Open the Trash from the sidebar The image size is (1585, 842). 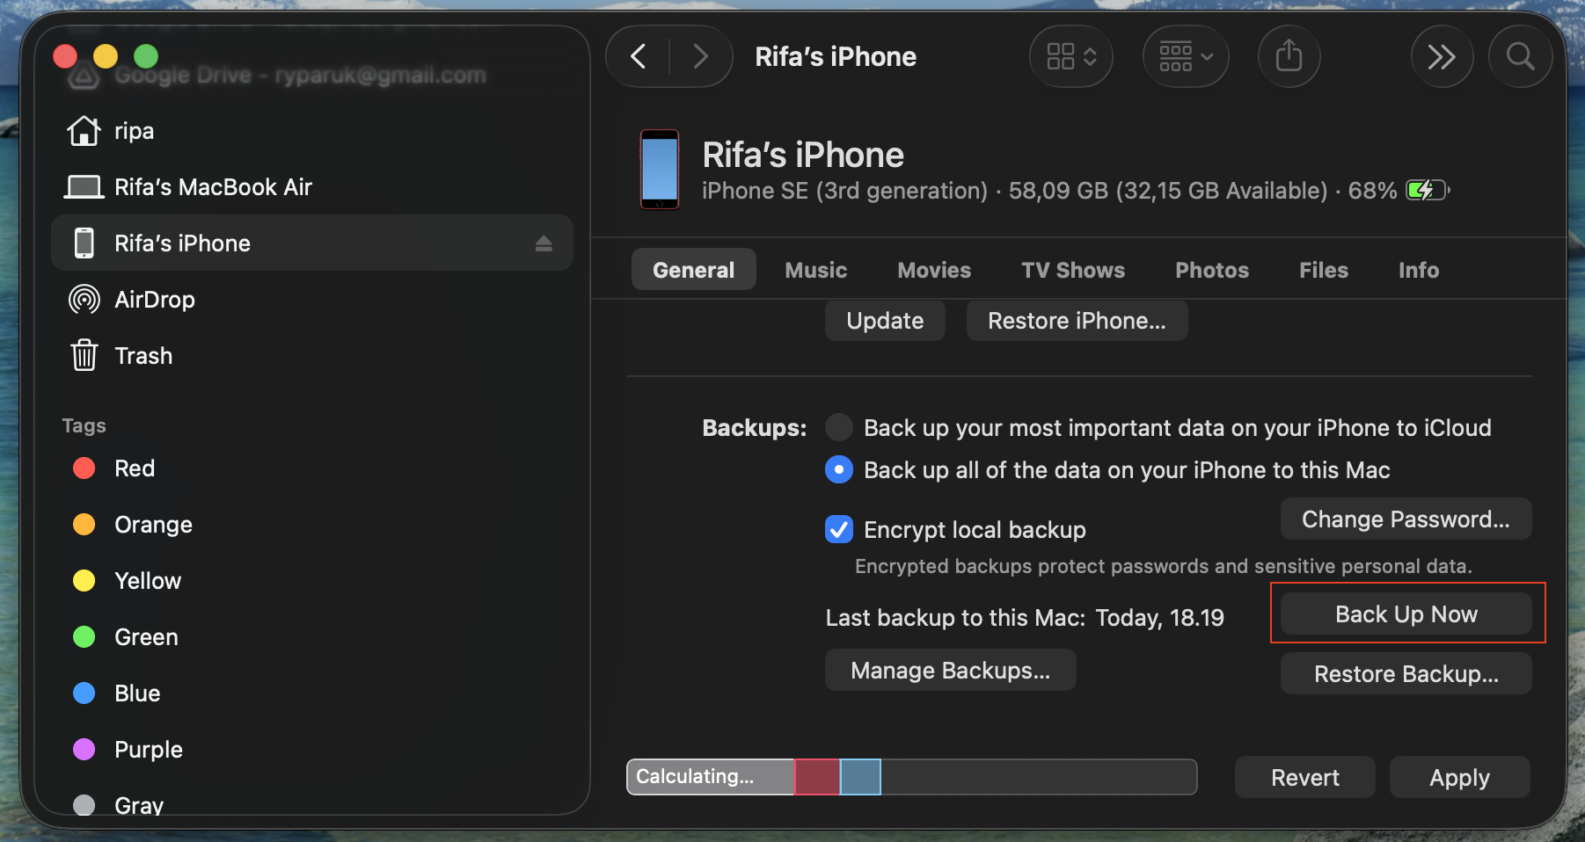tap(143, 355)
